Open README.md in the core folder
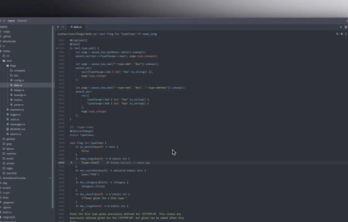Screen dimensions: 348x222 17,129
